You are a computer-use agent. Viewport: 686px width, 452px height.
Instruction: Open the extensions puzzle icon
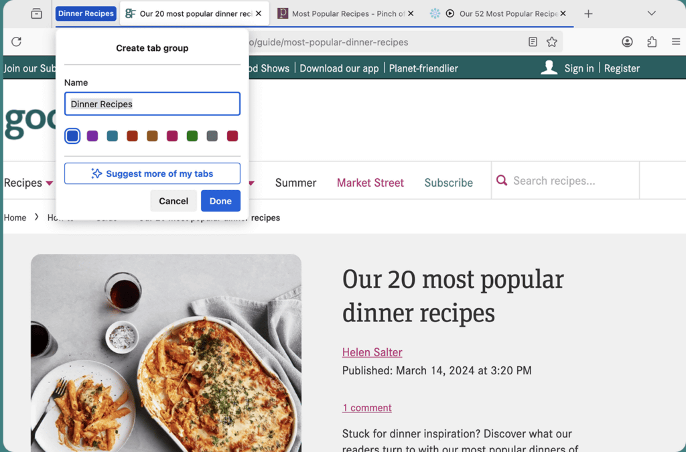point(652,42)
